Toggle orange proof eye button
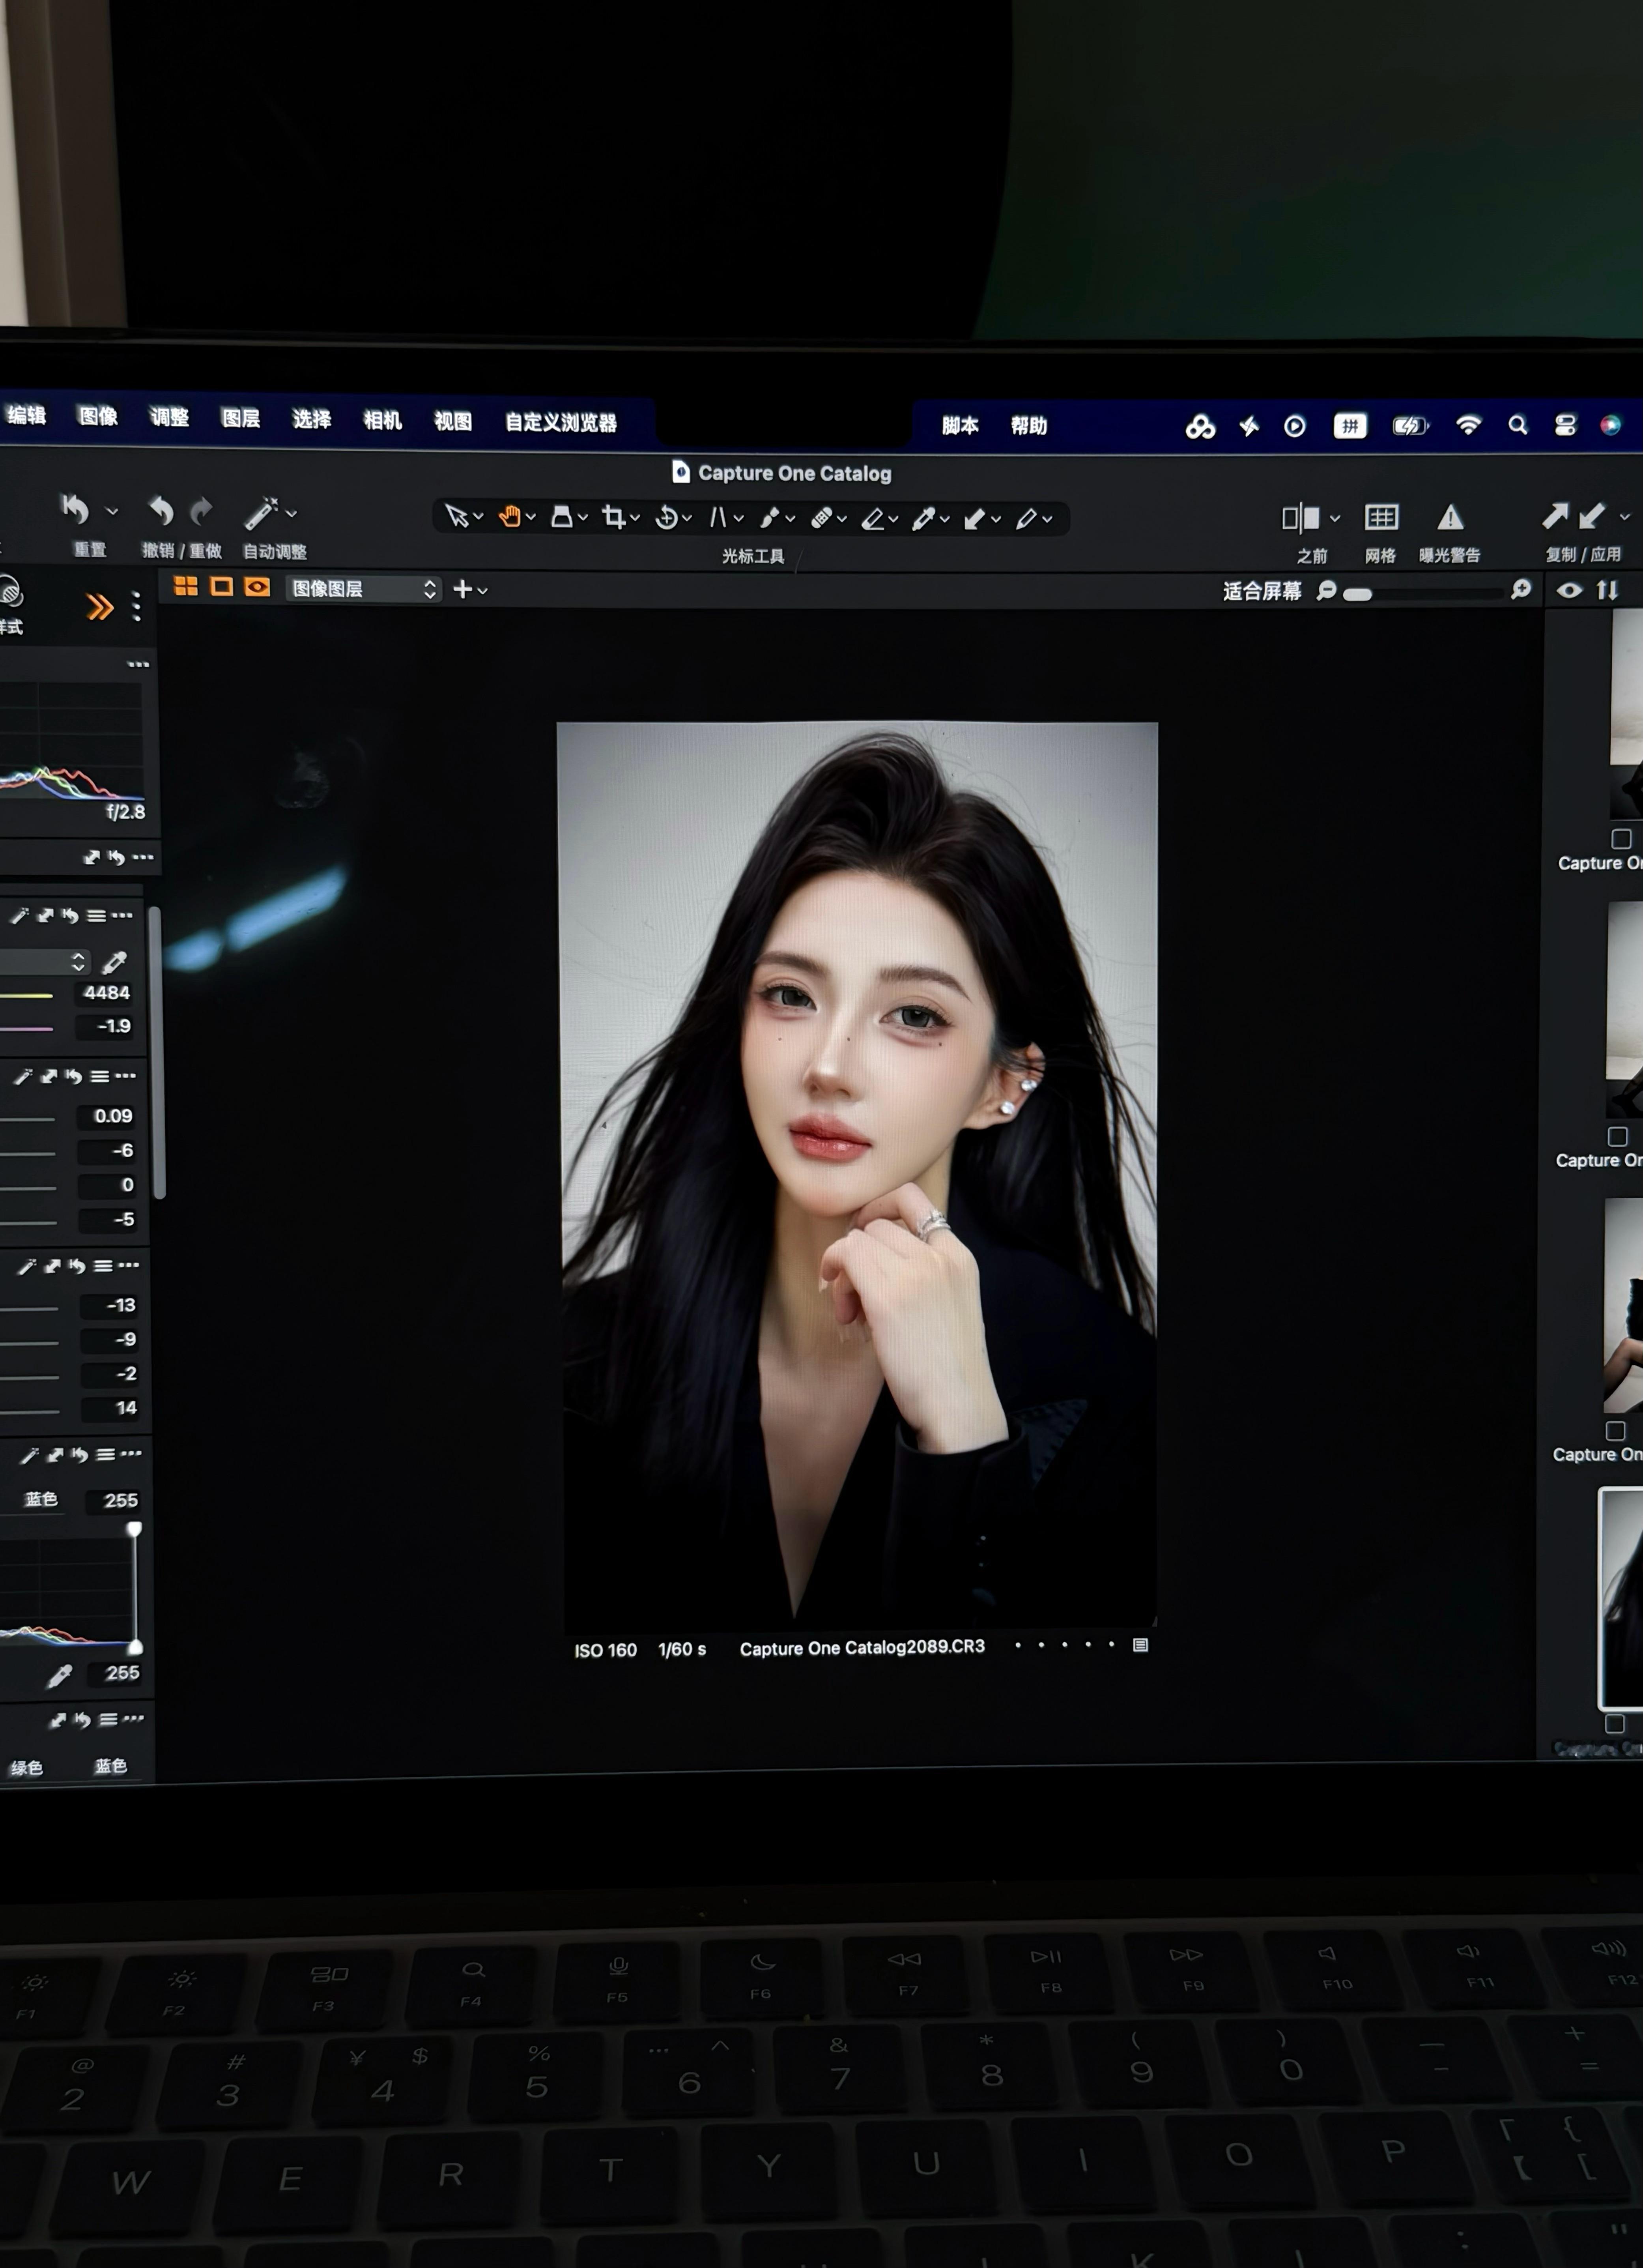1643x2268 pixels. click(x=257, y=587)
